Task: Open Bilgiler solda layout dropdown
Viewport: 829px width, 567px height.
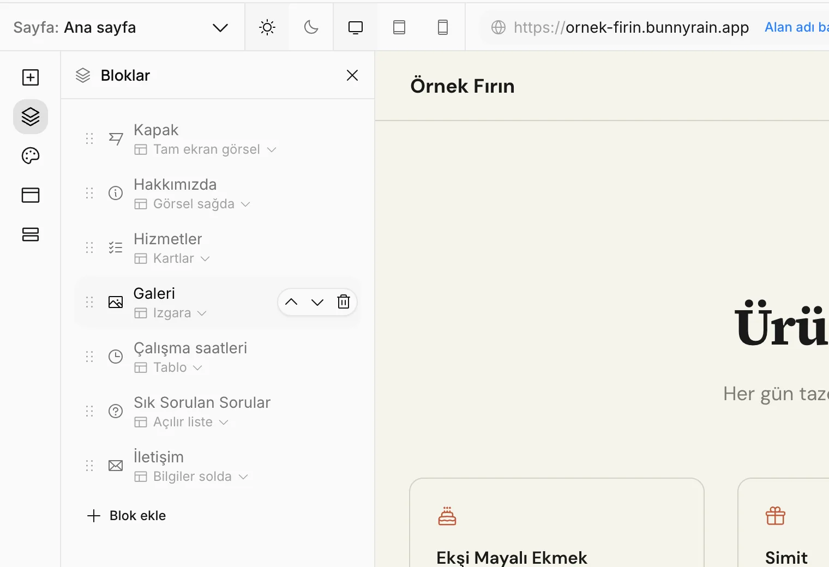Action: [x=191, y=476]
